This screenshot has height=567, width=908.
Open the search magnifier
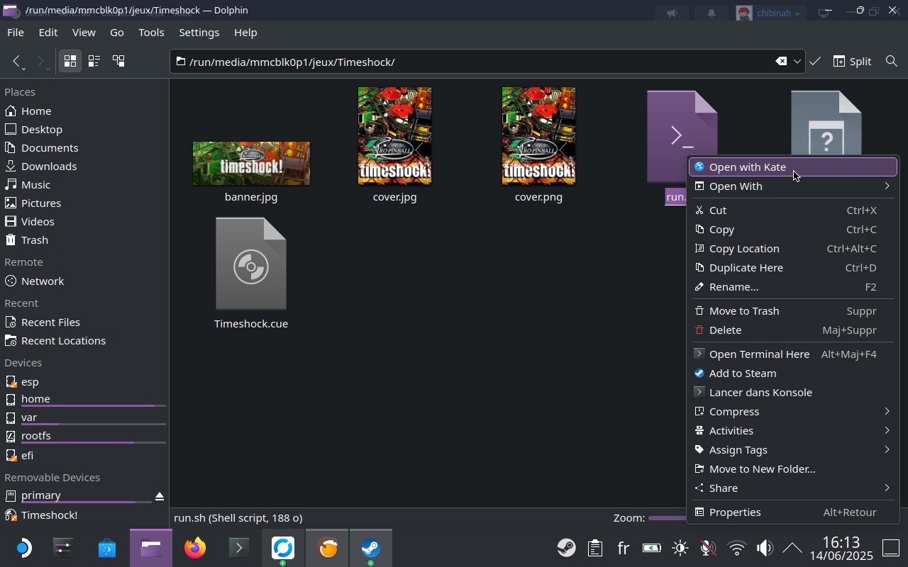pos(892,62)
